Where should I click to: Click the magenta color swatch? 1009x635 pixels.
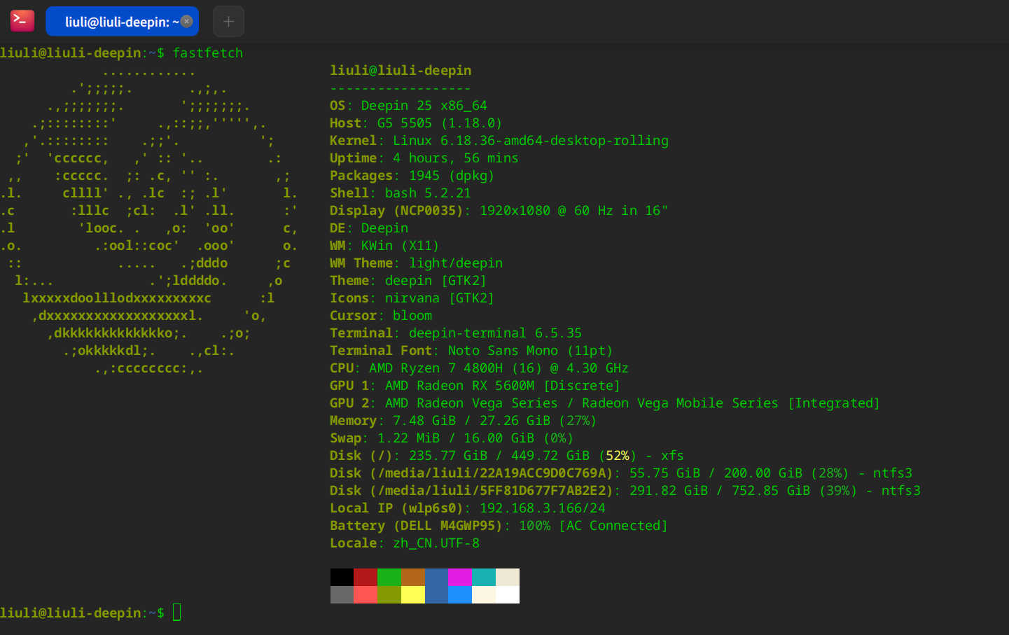click(460, 577)
